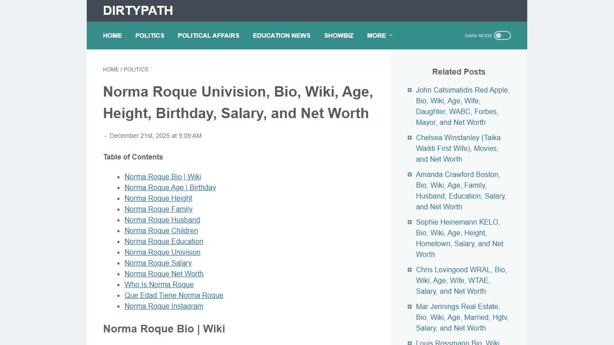Go to Norma Roque Husband section

(162, 220)
